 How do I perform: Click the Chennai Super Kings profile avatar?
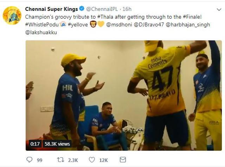[x=12, y=15]
